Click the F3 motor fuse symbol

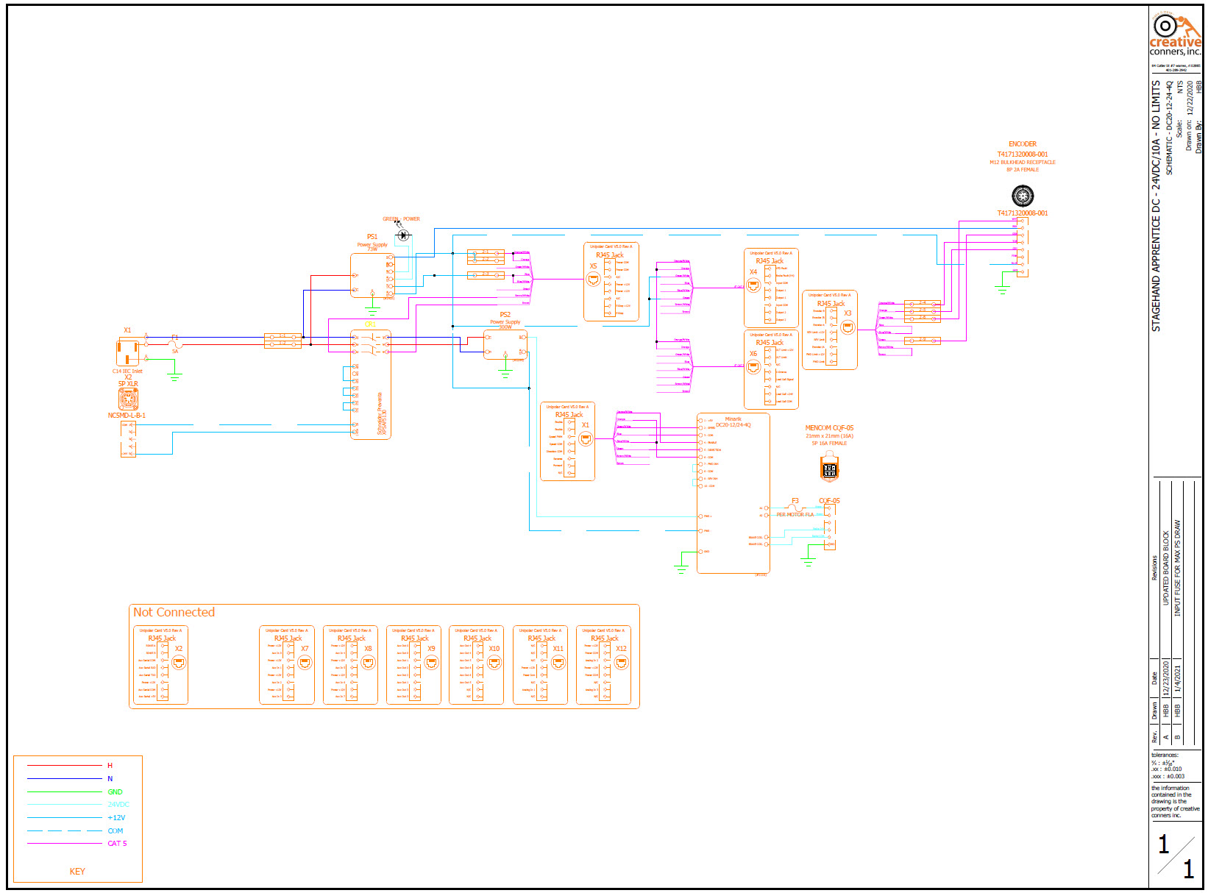tap(795, 507)
